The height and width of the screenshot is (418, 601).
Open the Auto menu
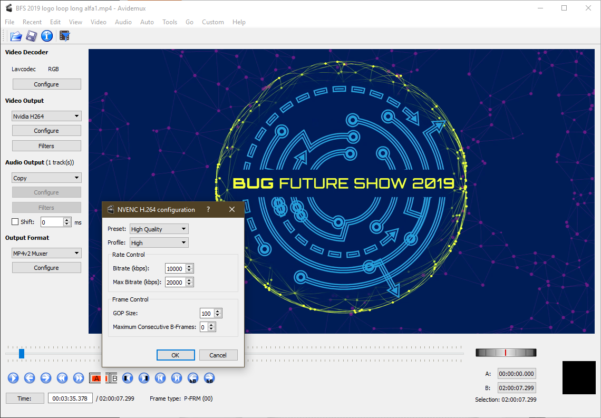(147, 22)
